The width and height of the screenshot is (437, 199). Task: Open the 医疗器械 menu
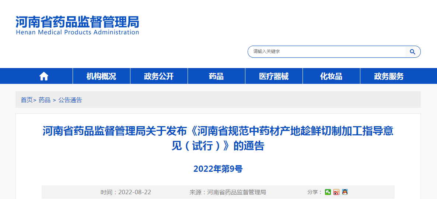[274, 76]
